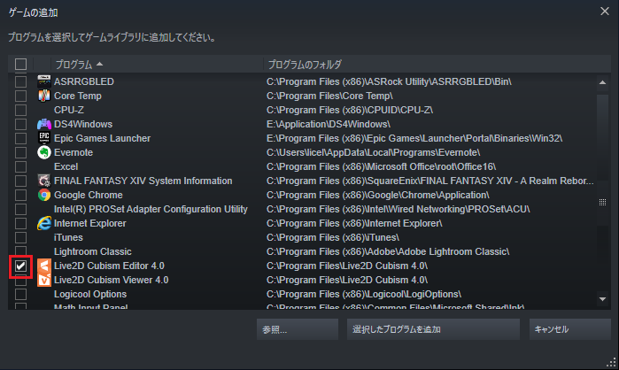
Task: Check the FINAL FANTASY XIV System Information checkbox
Action: coord(20,181)
